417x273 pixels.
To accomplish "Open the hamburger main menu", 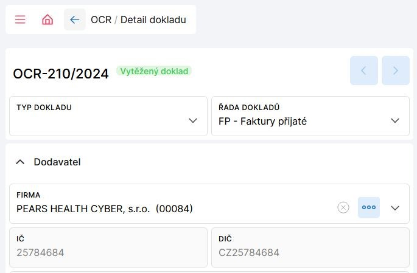I will pos(20,19).
